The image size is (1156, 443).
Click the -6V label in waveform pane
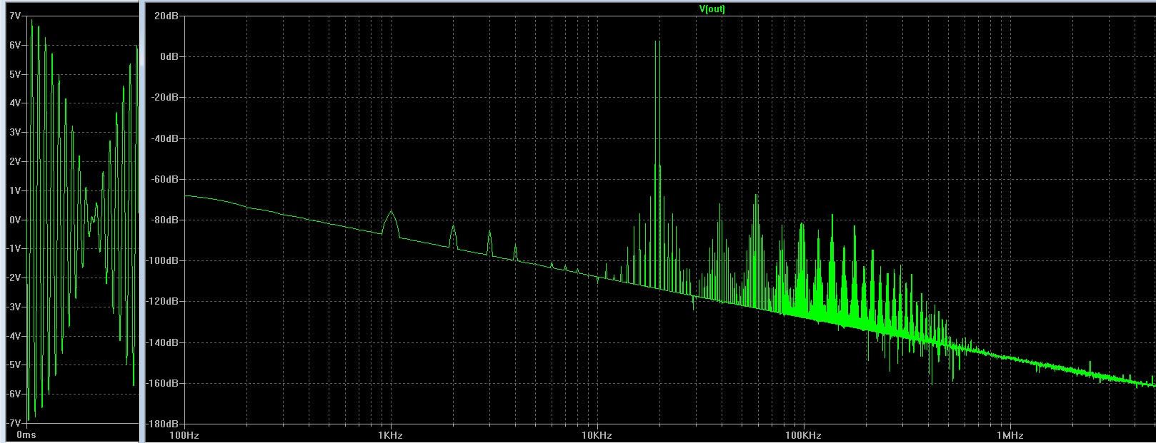pyautogui.click(x=14, y=394)
